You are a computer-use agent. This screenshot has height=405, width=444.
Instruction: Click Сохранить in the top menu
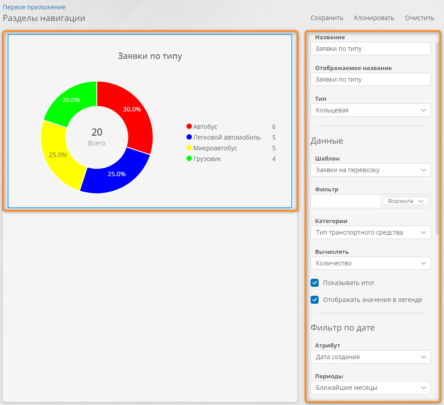(x=327, y=18)
